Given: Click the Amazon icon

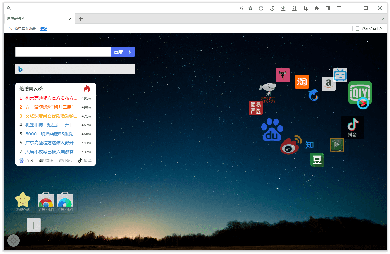Looking at the screenshot, I should pos(328,84).
